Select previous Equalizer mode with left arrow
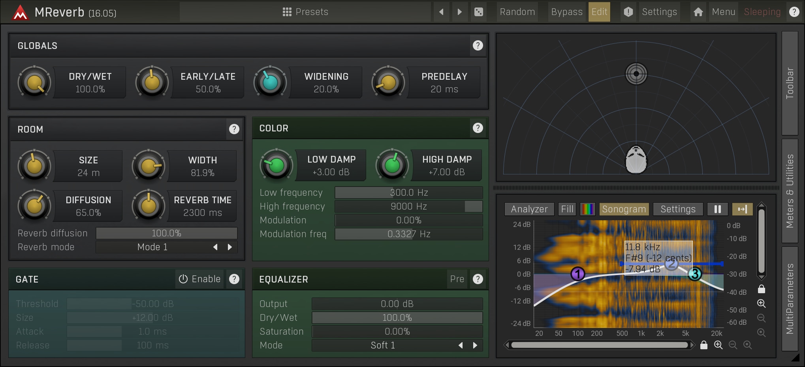Screen dimensions: 805x367 461,345
